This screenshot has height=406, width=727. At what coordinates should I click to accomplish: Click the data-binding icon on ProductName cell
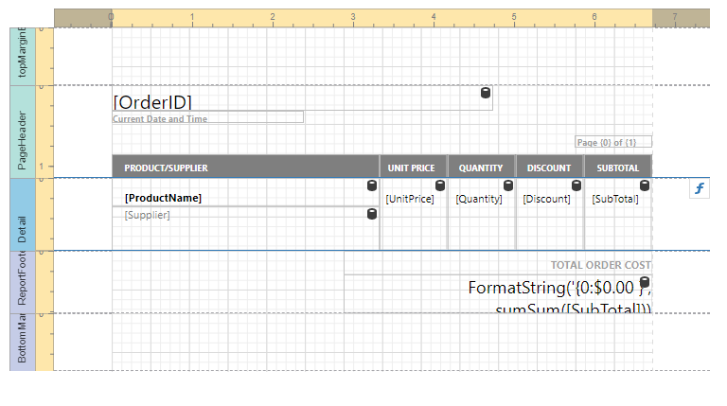pos(372,185)
